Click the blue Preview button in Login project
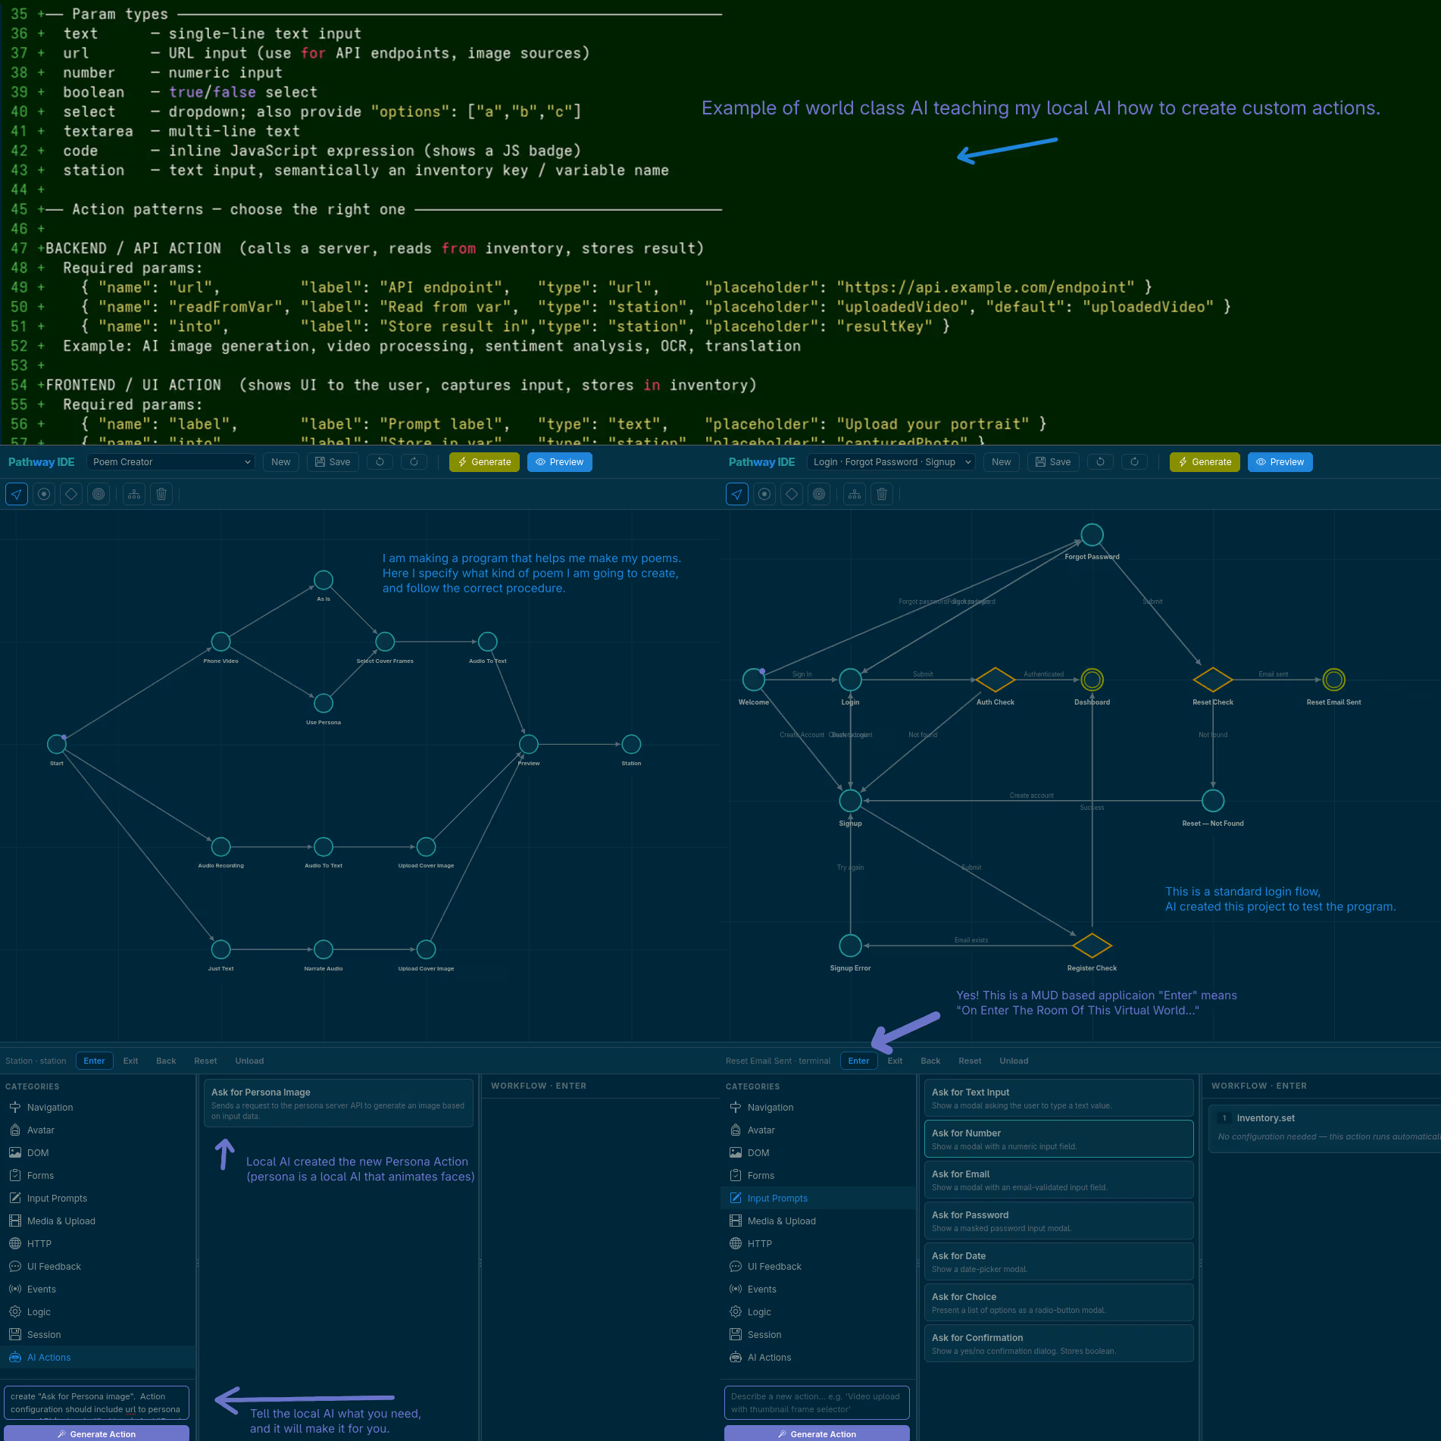Screen dimensions: 1441x1441 coord(1280,462)
